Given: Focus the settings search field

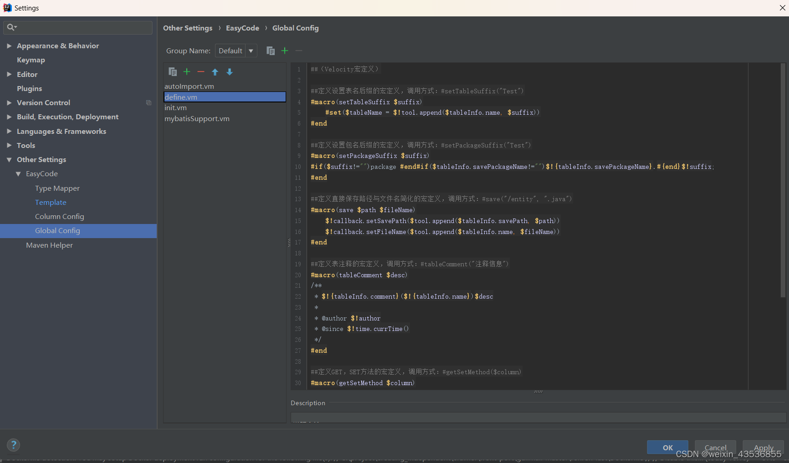Looking at the screenshot, I should (x=78, y=27).
